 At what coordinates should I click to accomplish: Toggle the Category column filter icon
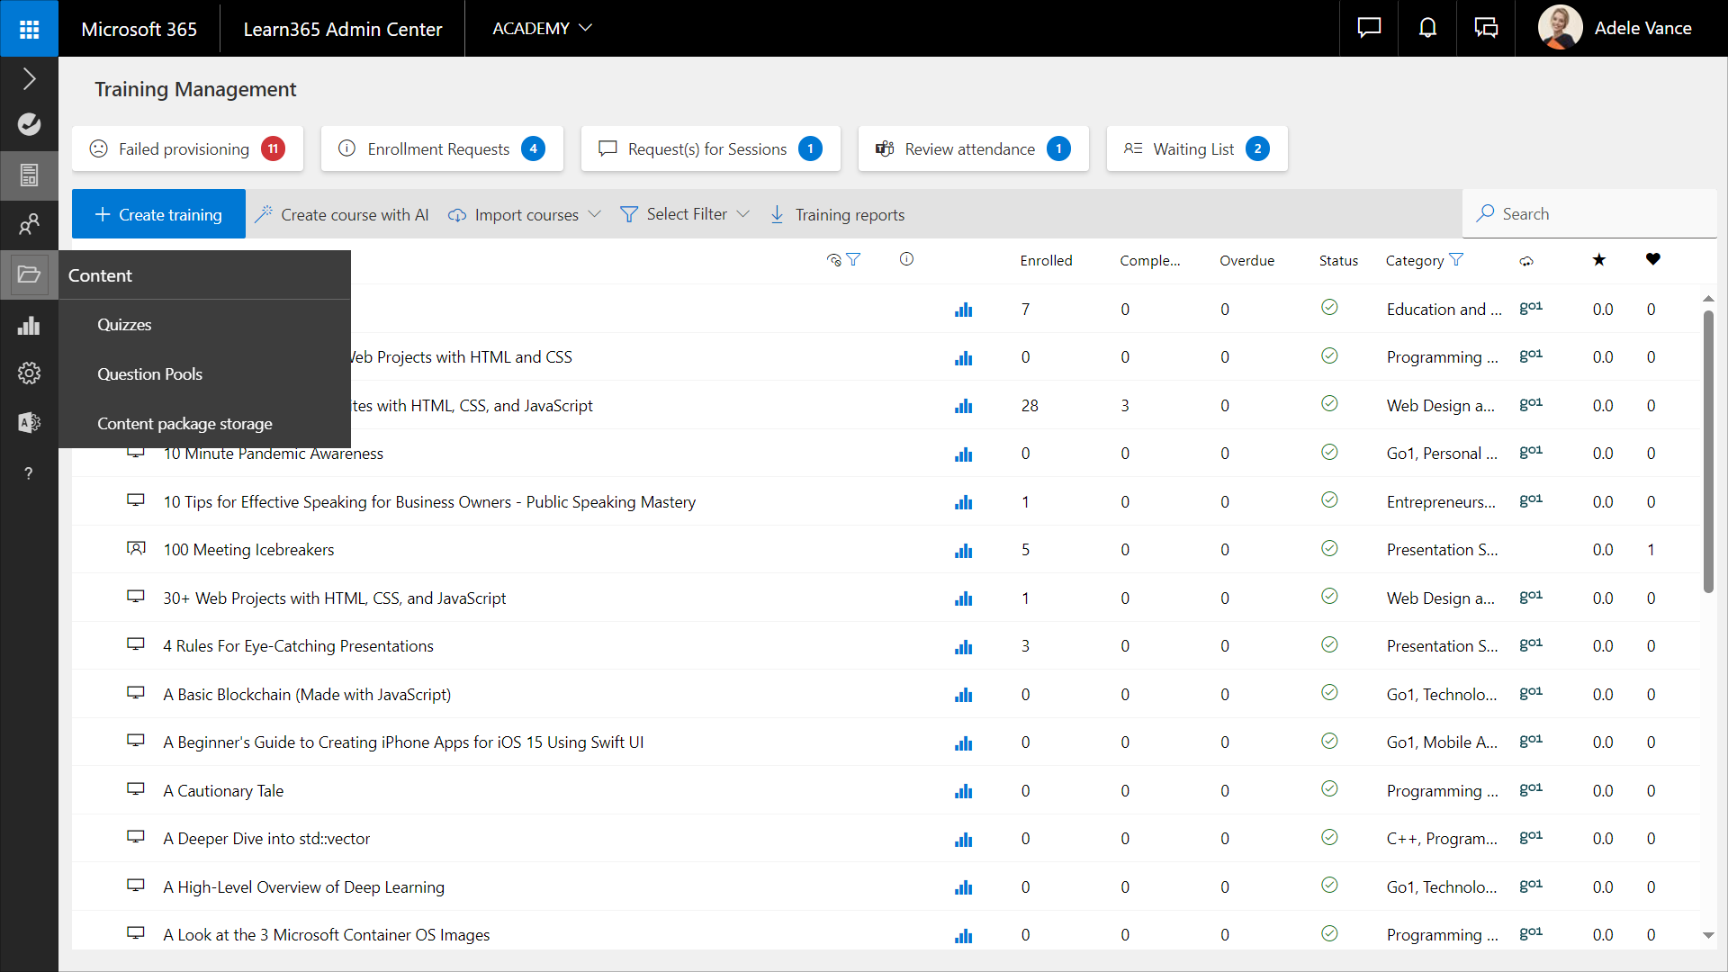click(x=1456, y=260)
